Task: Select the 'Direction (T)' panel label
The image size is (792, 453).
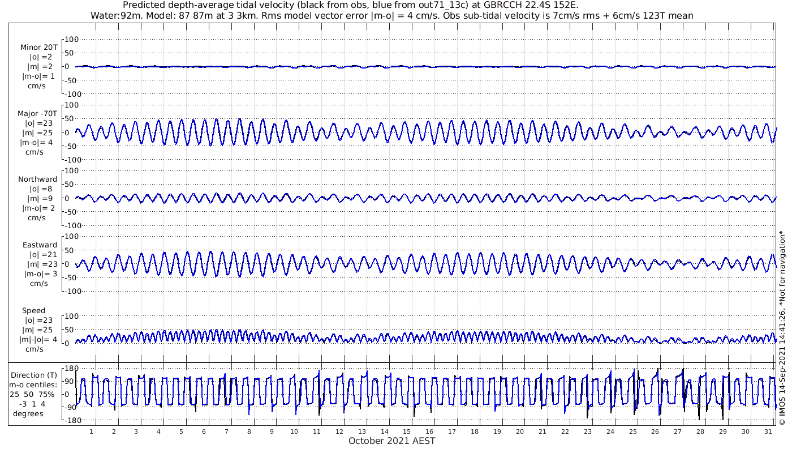Action: [x=34, y=375]
